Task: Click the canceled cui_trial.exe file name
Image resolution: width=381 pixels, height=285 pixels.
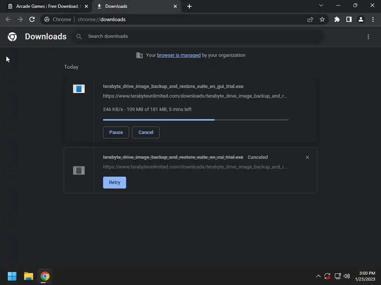Action: pyautogui.click(x=173, y=157)
